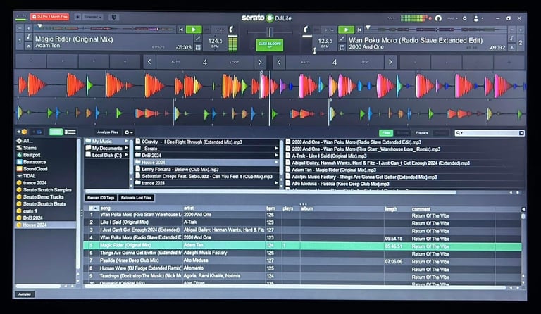Image resolution: width=541 pixels, height=314 pixels.
Task: Click the Analyze Files button
Action: [108, 132]
